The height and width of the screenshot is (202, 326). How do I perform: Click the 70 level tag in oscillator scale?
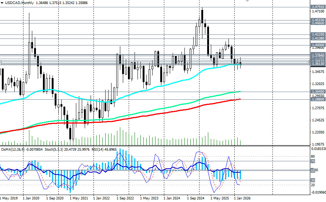coord(313,161)
